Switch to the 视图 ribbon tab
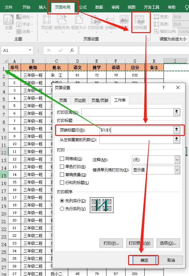189x276 pixels. tap(132, 7)
